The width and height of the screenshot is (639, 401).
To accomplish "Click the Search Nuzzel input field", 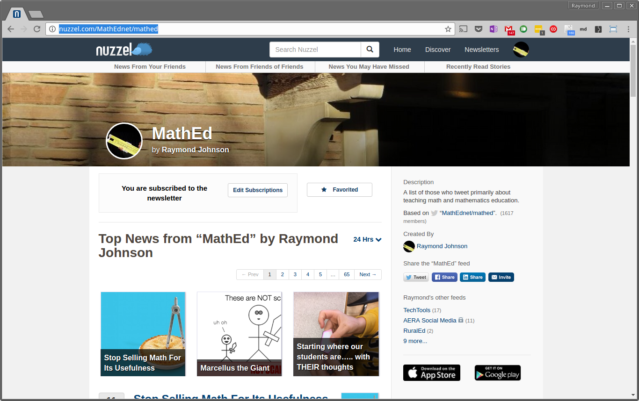I will click(315, 50).
